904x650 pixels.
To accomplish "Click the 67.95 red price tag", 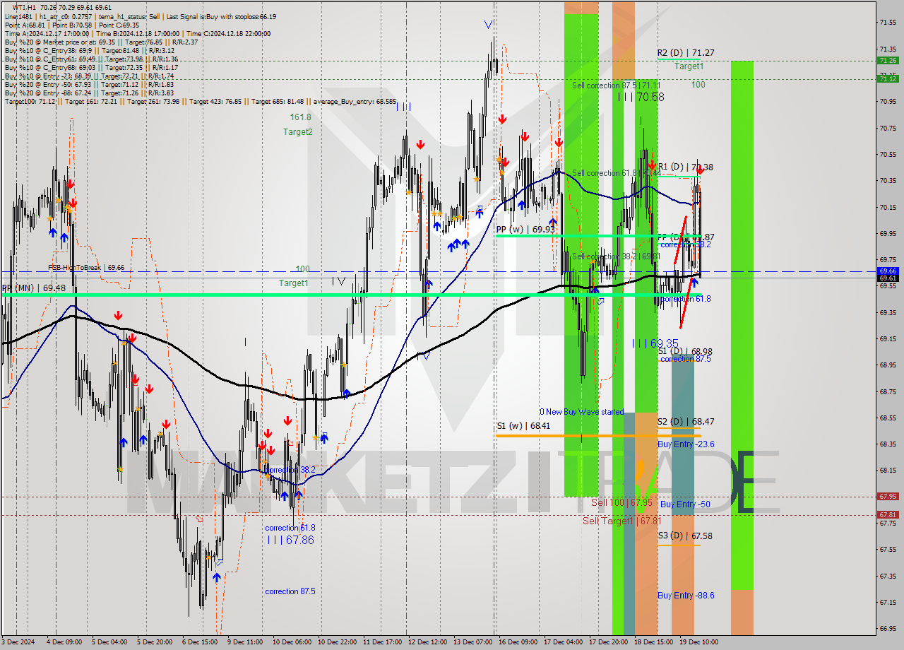I will 888,497.
